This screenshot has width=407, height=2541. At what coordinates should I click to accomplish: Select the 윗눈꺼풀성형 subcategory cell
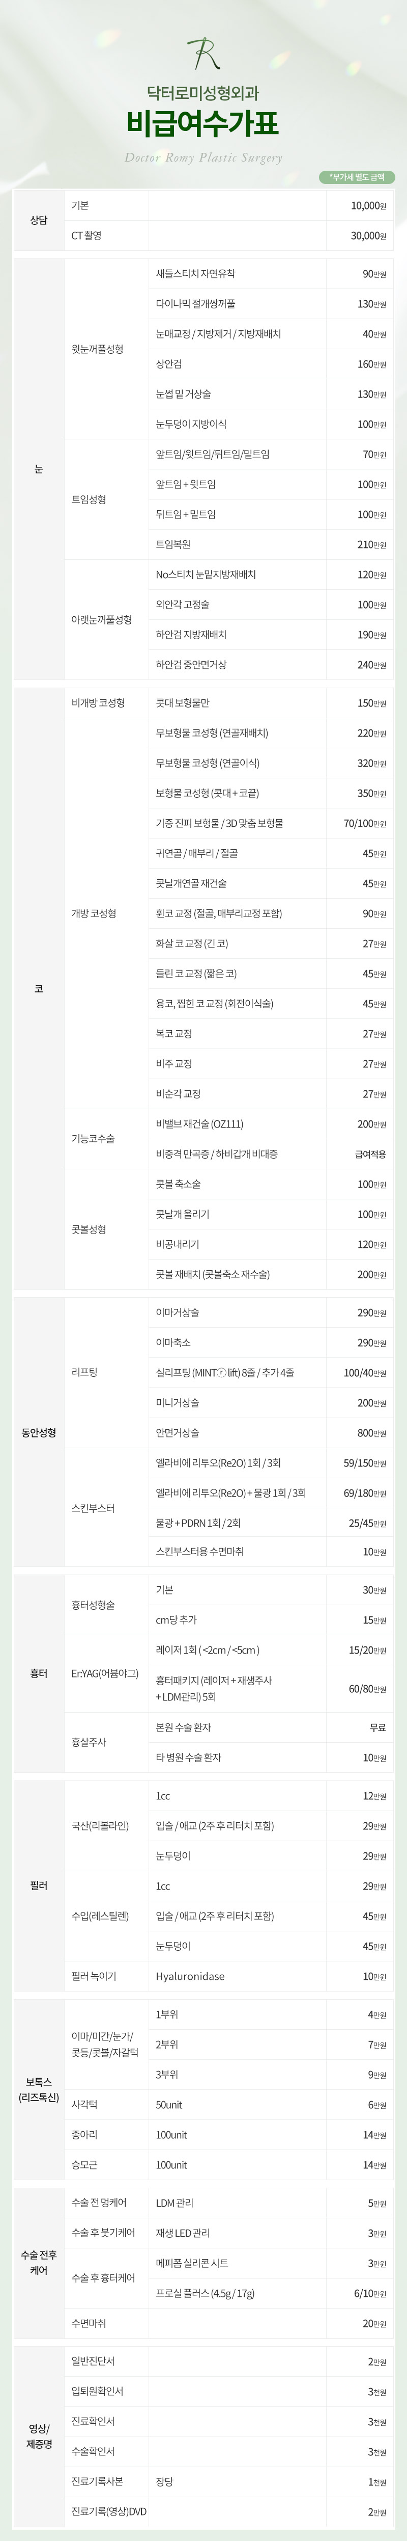click(x=98, y=349)
